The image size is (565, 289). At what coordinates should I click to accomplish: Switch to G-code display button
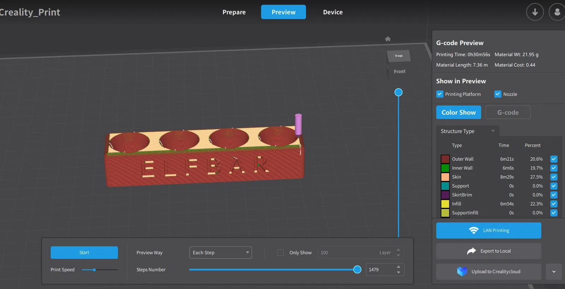tap(508, 112)
